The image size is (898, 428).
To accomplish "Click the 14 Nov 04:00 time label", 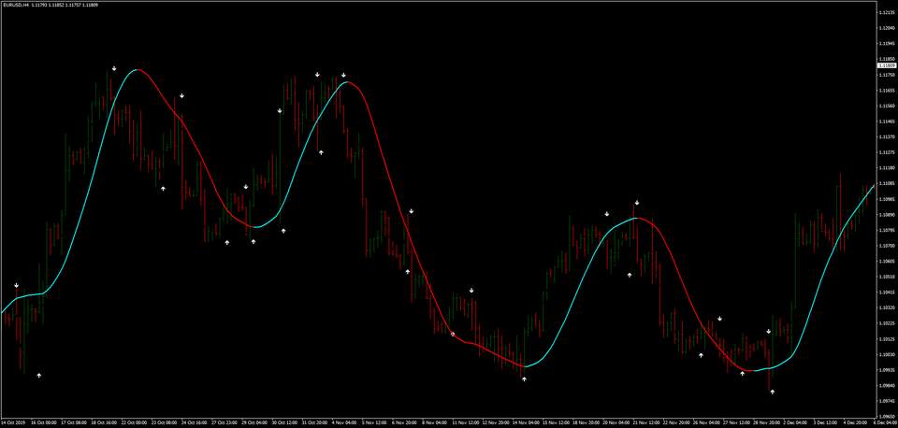I will (526, 422).
